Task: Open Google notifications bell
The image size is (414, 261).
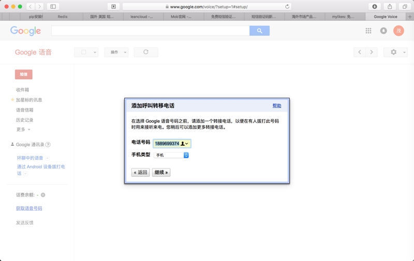Action: point(383,31)
